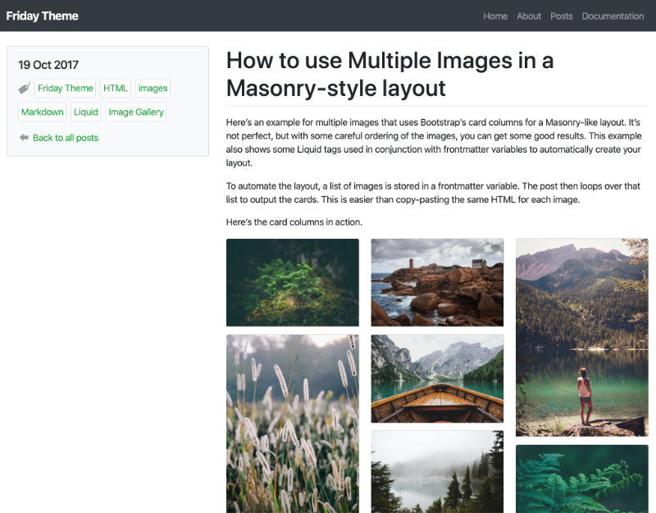Open the About nav link
Image resolution: width=656 pixels, height=513 pixels.
529,16
